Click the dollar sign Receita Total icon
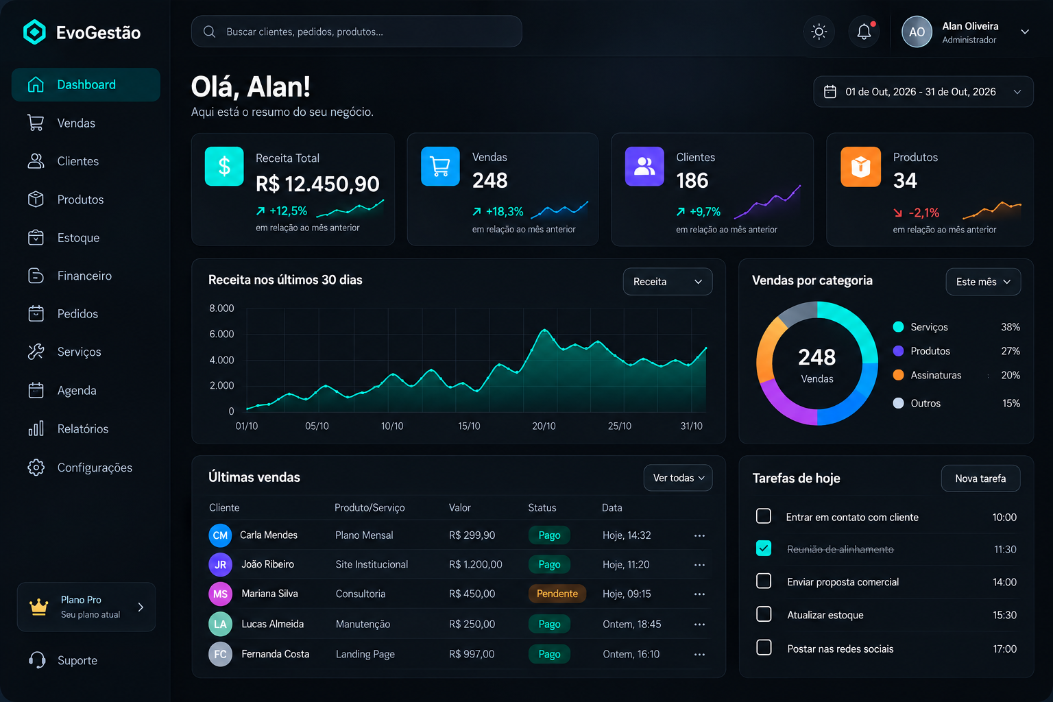This screenshot has height=702, width=1053. click(224, 167)
